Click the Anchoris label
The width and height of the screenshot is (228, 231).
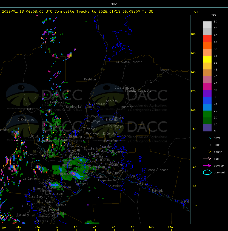pos(64,187)
